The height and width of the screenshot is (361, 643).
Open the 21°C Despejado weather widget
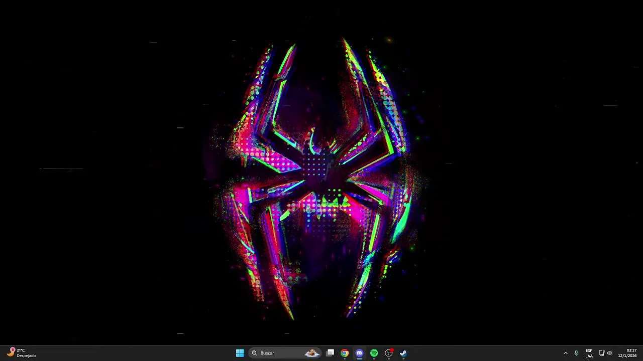pyautogui.click(x=22, y=353)
